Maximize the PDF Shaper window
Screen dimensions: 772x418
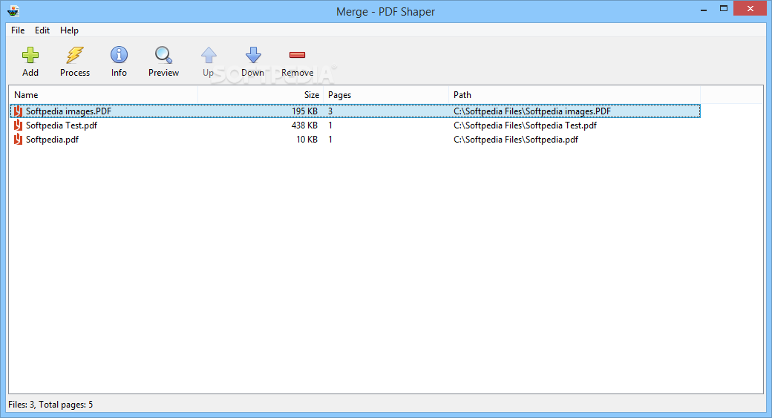(723, 8)
